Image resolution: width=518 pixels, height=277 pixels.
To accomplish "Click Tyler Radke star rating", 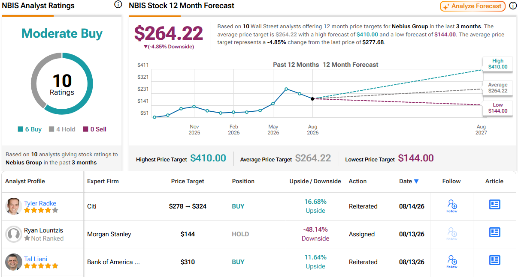I will [x=41, y=210].
